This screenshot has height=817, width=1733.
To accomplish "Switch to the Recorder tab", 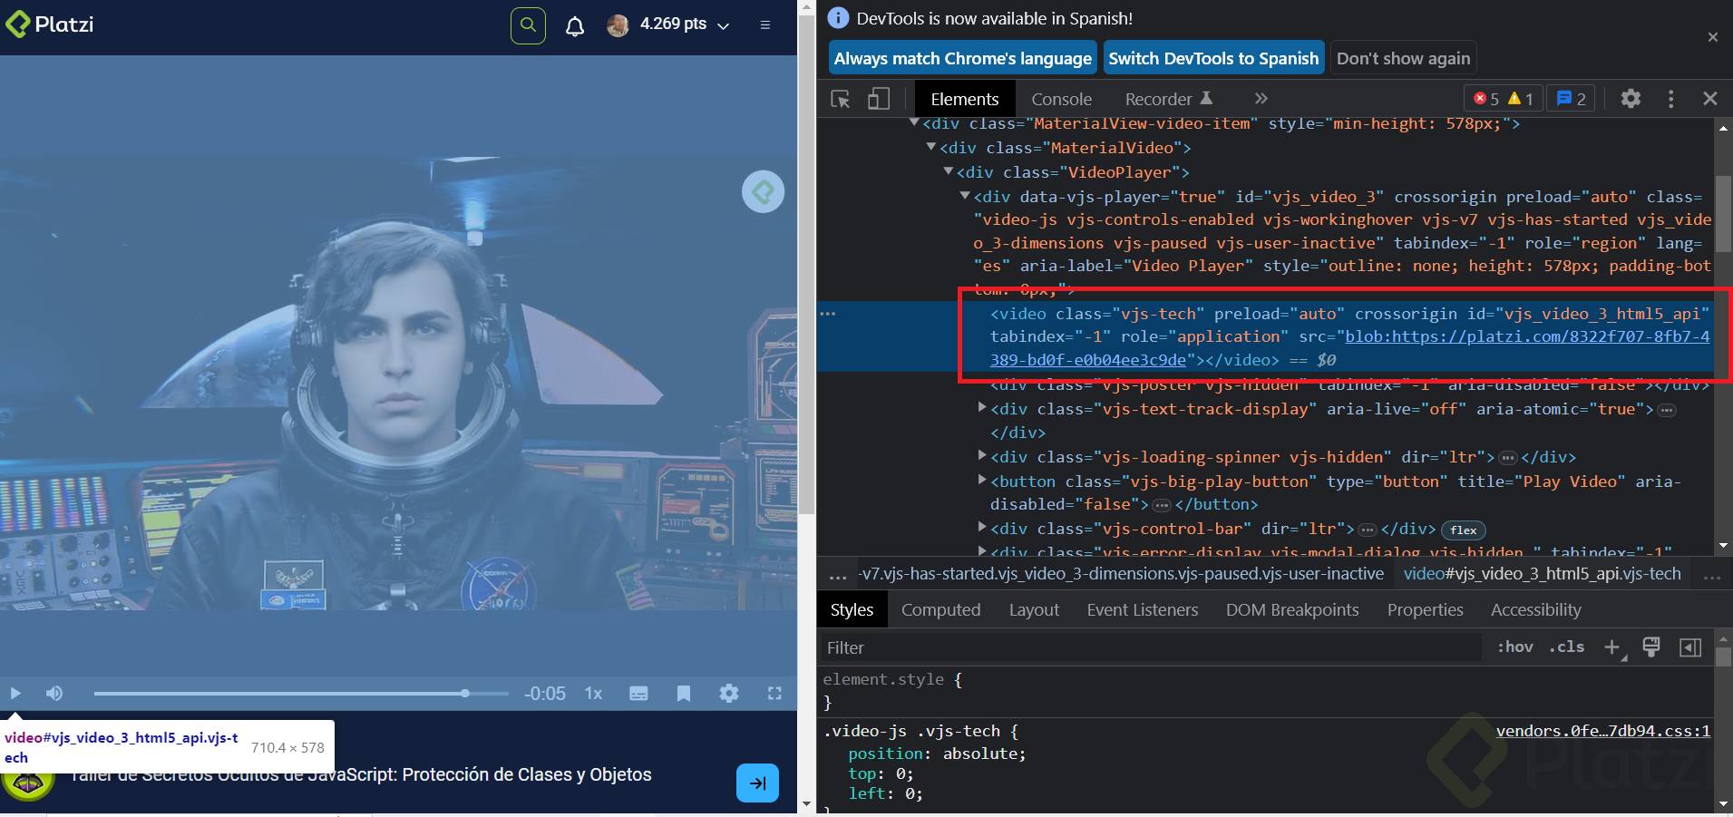I will click(x=1169, y=100).
